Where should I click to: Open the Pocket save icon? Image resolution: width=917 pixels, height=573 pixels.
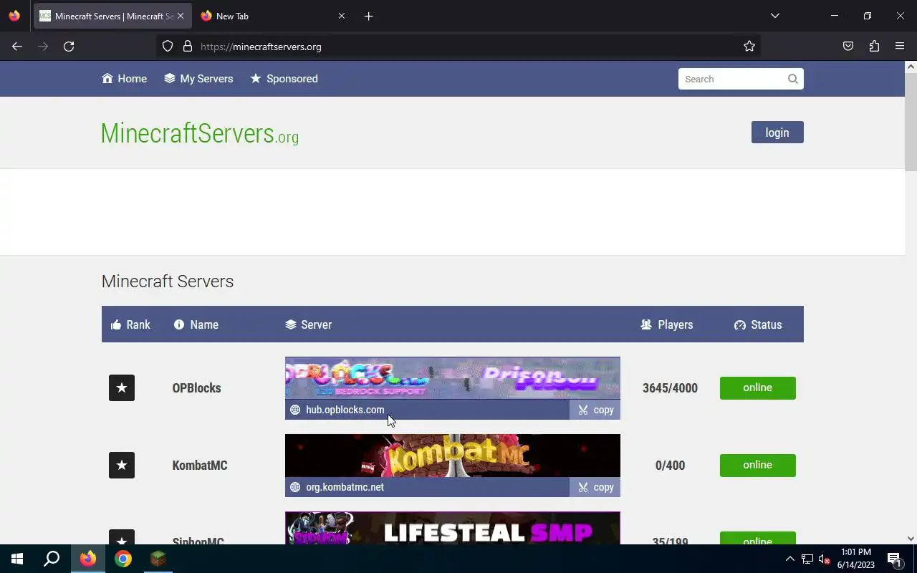click(848, 47)
